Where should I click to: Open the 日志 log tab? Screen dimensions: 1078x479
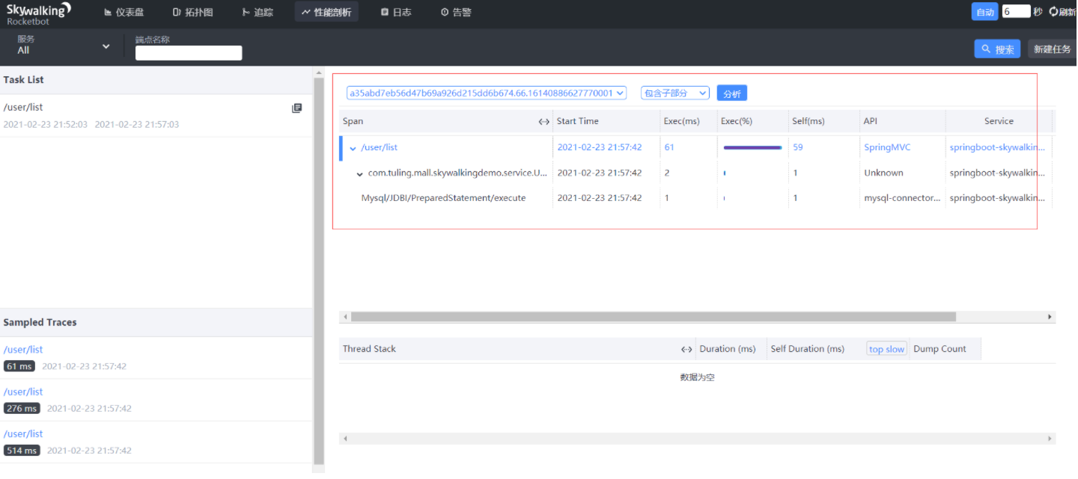pos(396,12)
